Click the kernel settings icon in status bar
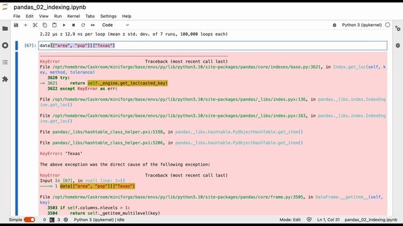The height and width of the screenshot is (226, 403). (65, 220)
